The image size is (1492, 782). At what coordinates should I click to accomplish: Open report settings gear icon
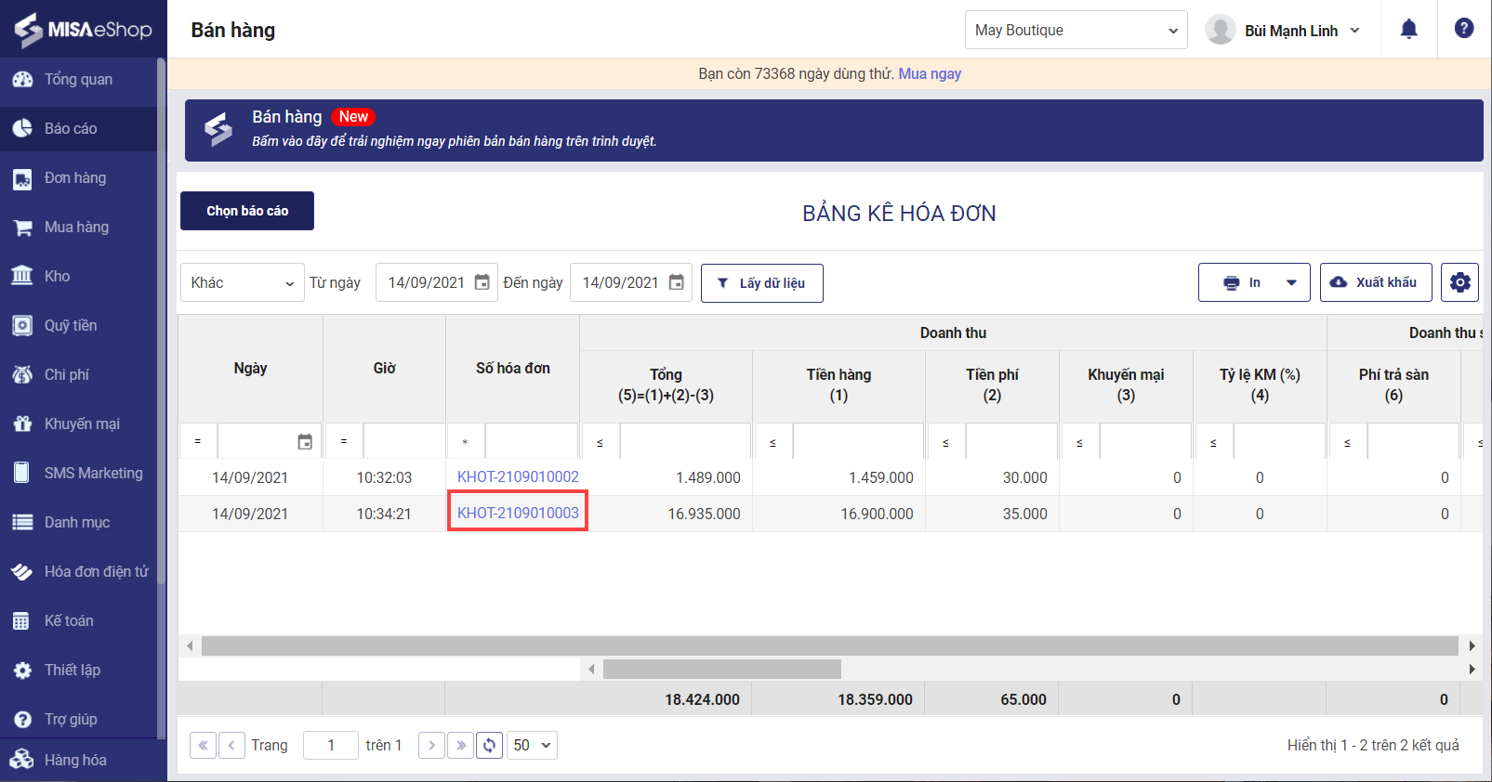pos(1459,282)
